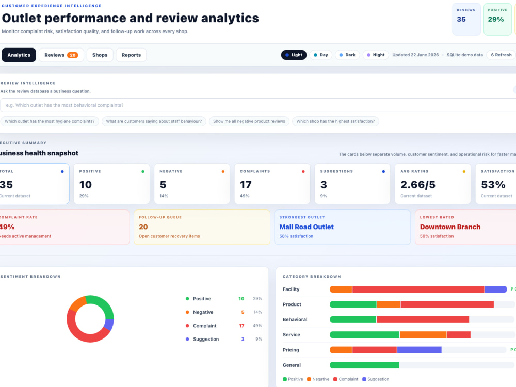
Task: Ask which outlet has most hygiene complaints
Action: 50,121
